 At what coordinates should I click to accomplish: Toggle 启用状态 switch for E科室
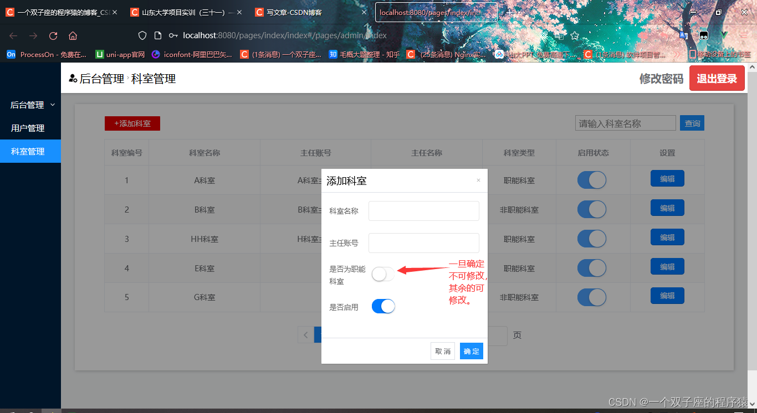click(x=592, y=268)
